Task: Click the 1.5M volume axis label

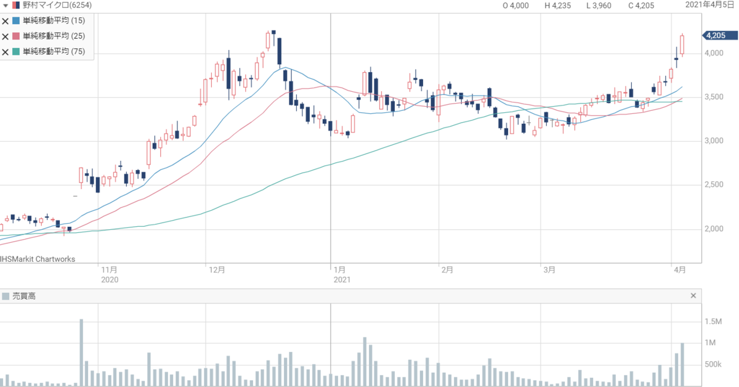Action: 714,322
